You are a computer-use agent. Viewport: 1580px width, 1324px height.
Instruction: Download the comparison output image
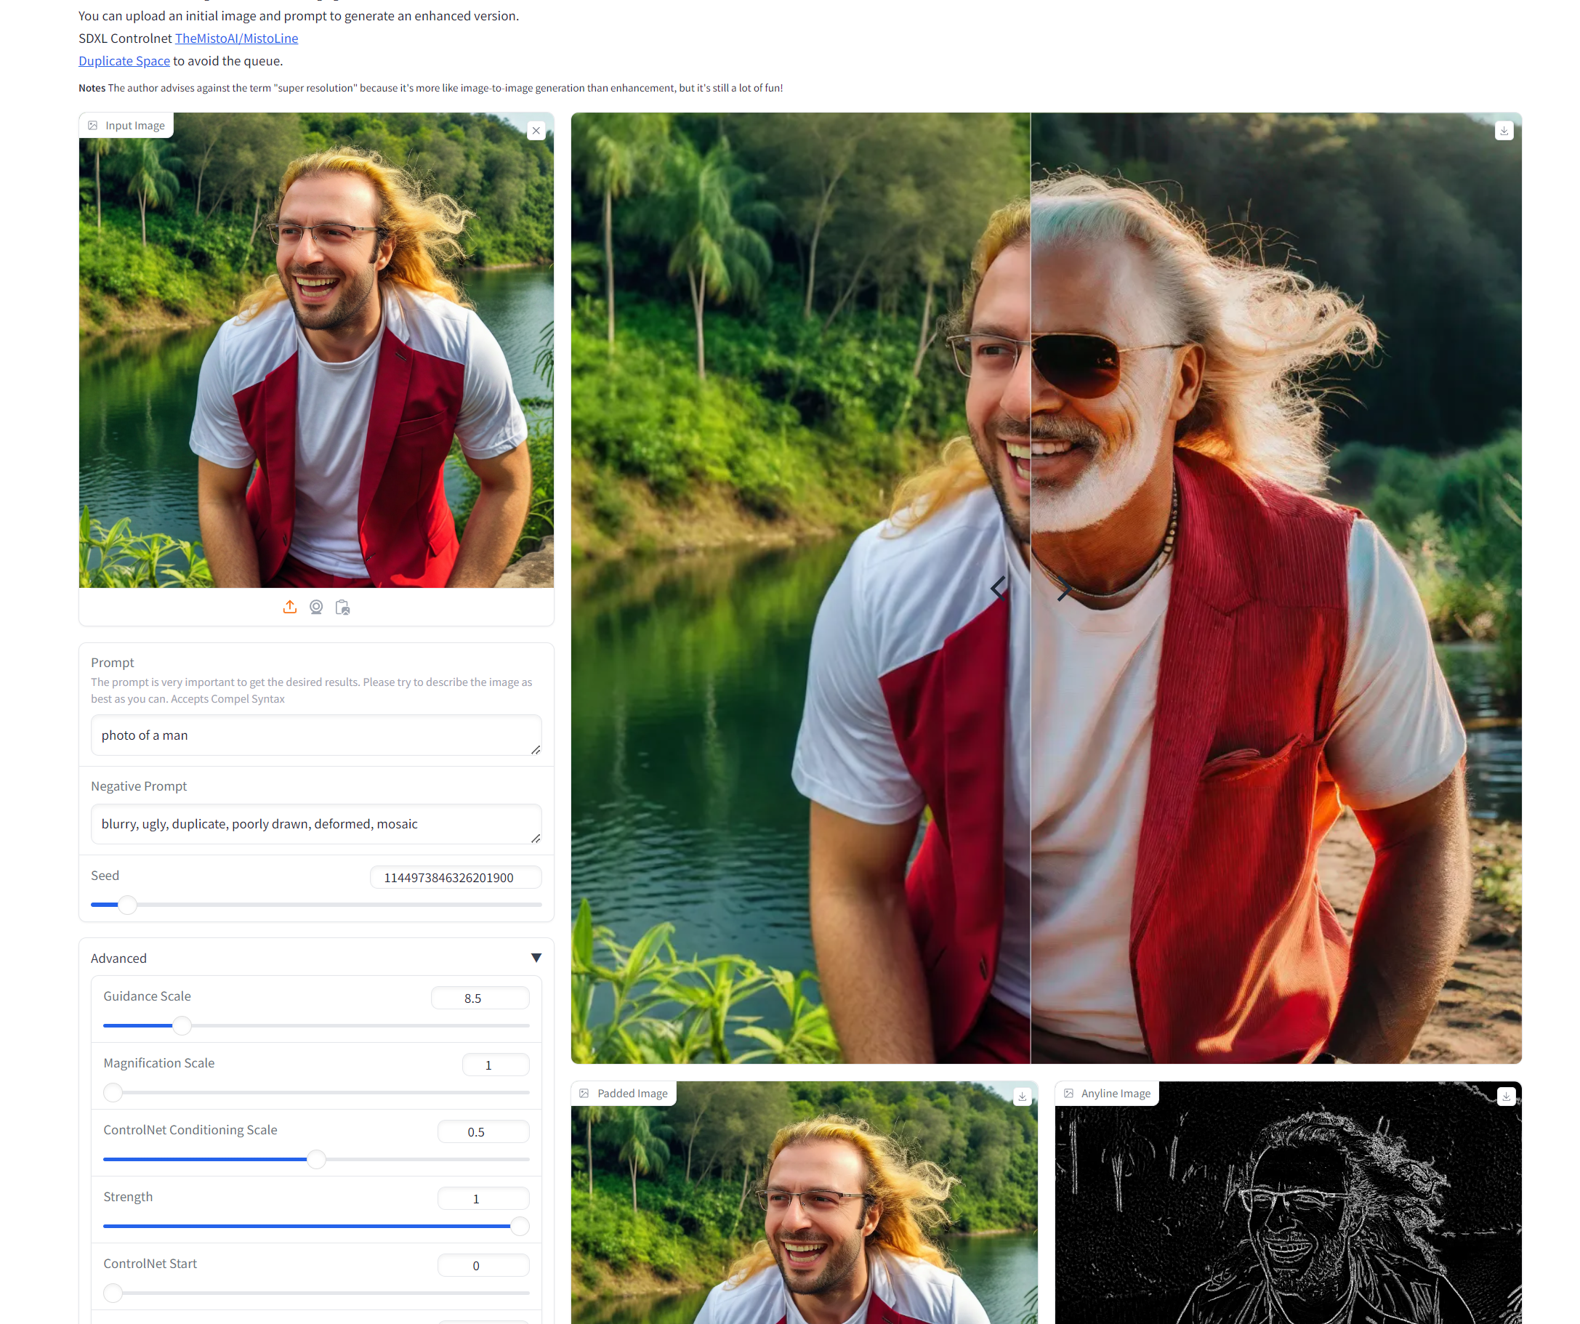pos(1503,131)
